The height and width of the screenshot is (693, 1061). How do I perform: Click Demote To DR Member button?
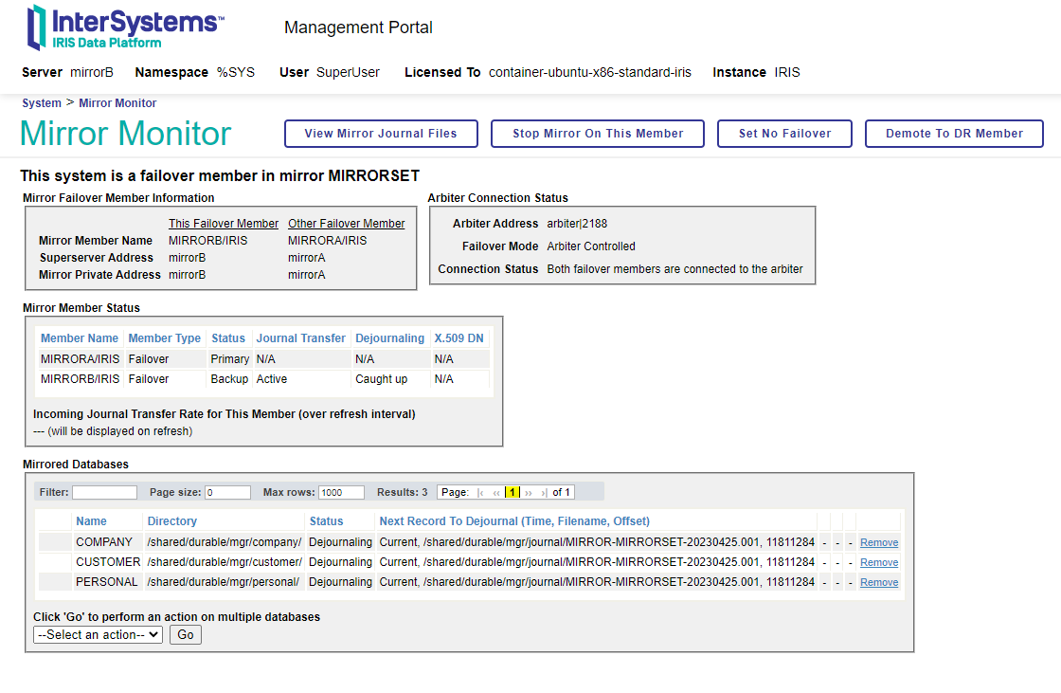pos(954,134)
